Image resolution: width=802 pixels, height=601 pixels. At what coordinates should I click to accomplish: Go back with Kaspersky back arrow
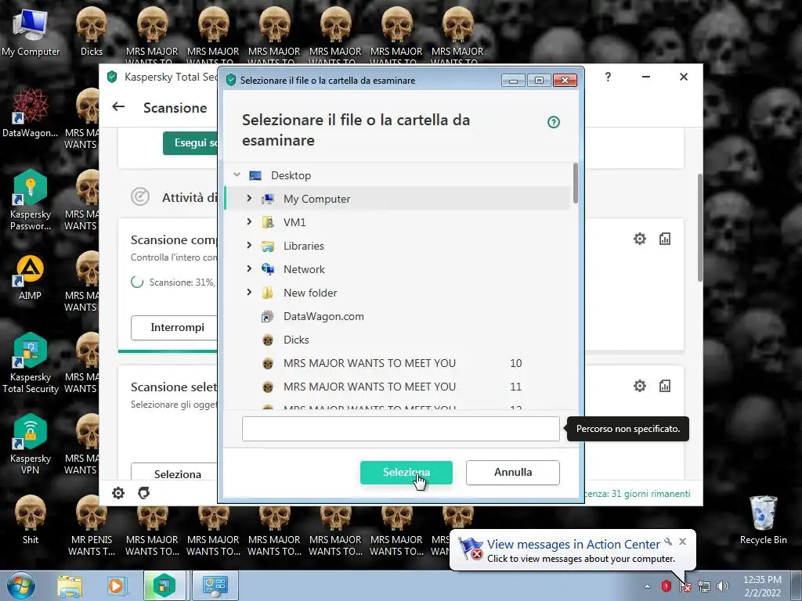tap(118, 106)
